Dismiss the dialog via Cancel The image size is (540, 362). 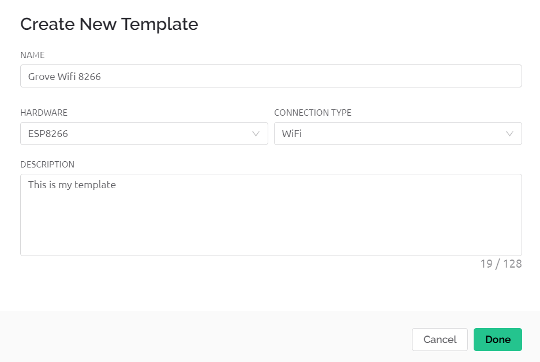click(x=440, y=340)
